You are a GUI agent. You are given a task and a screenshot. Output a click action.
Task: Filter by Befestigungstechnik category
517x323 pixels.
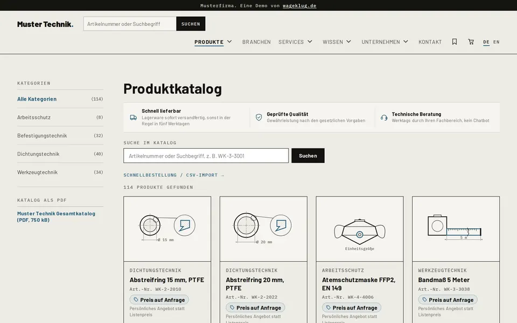coord(60,136)
